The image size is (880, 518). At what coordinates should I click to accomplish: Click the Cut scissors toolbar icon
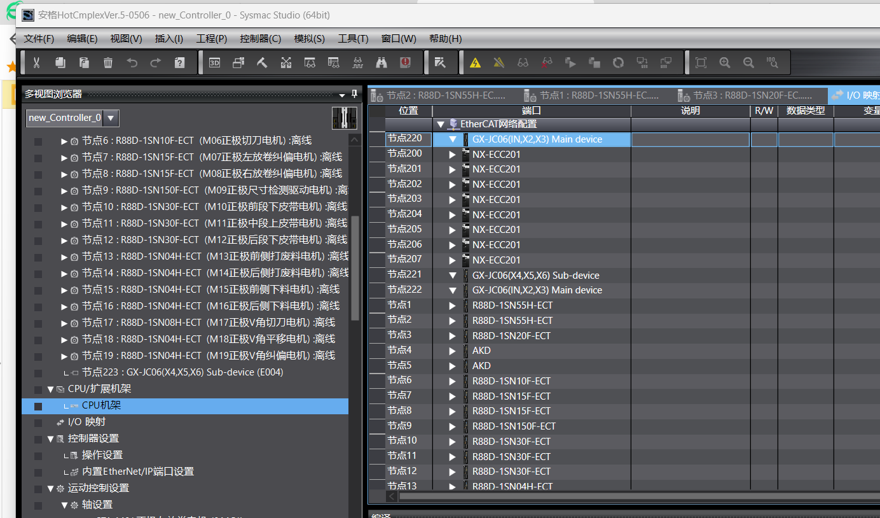coord(36,62)
